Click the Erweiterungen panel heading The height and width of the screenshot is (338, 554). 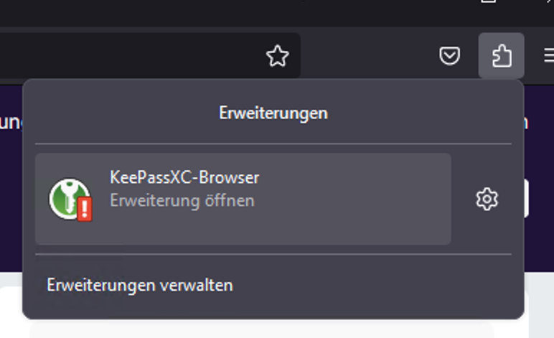[x=273, y=113]
